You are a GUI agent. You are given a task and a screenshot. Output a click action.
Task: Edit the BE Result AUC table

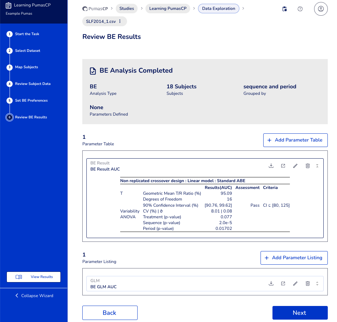point(295,166)
